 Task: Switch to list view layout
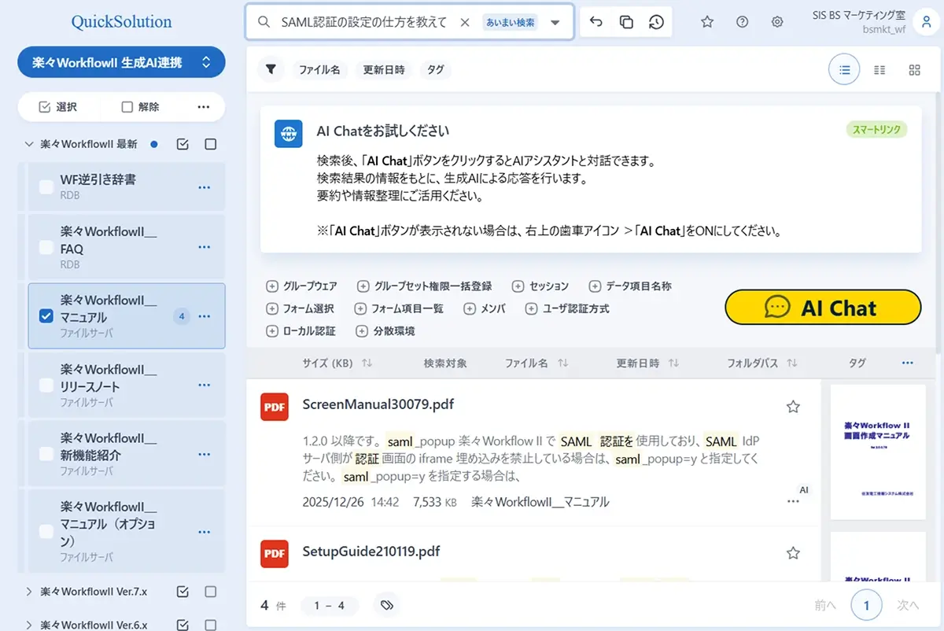[x=844, y=70]
